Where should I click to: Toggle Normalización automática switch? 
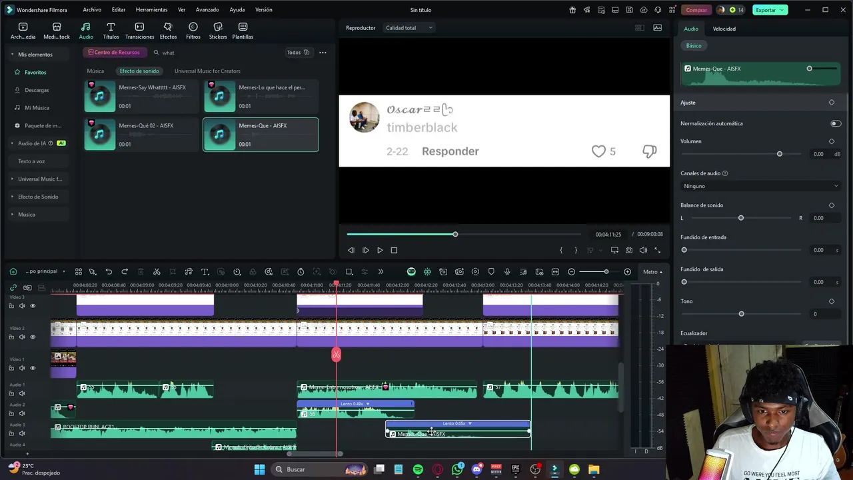(x=836, y=123)
